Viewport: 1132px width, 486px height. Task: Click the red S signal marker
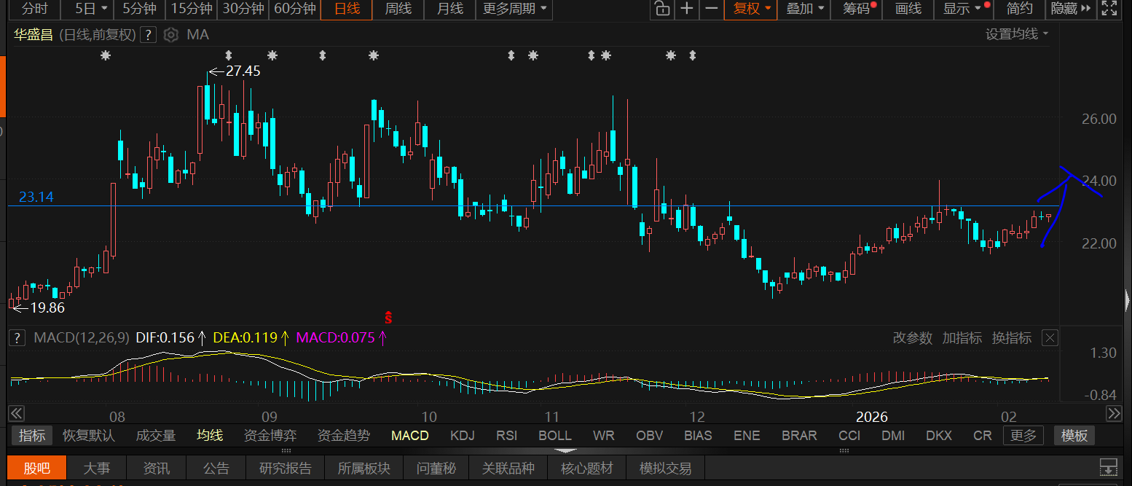388,316
